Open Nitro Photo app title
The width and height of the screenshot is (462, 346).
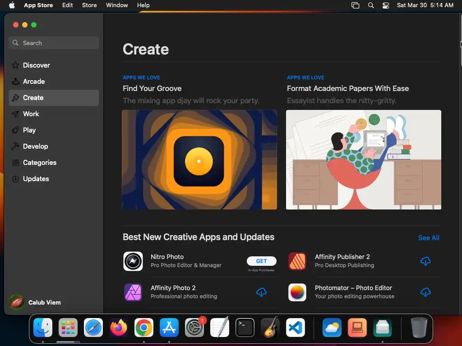pyautogui.click(x=167, y=257)
